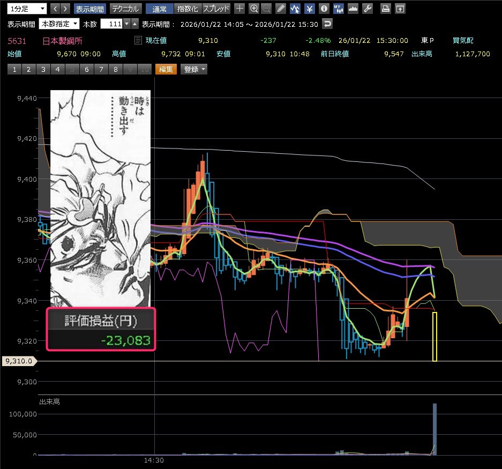This screenshot has height=469, width=502.
Task: Toggle 通常 normal display mode
Action: (159, 9)
